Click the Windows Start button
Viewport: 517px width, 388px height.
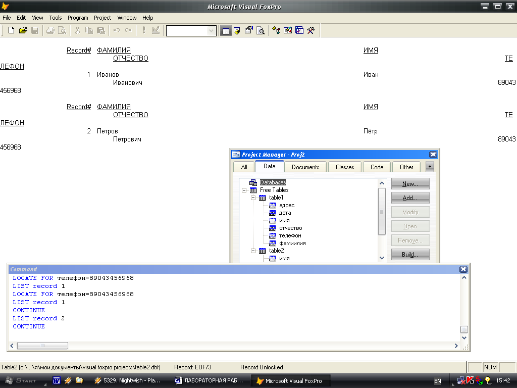[x=21, y=380]
